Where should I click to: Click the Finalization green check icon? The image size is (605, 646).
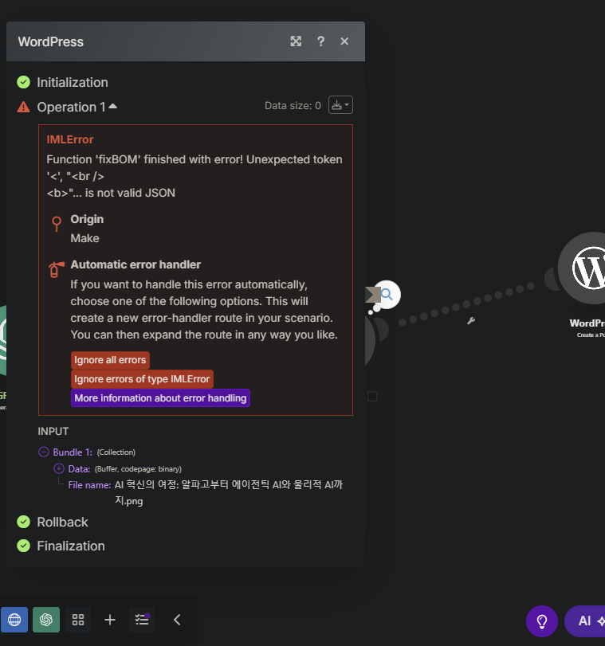tap(23, 546)
